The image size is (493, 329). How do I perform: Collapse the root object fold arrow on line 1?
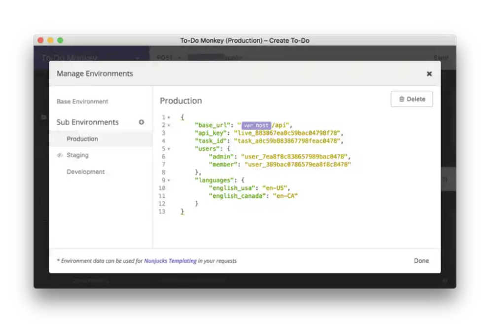[169, 117]
